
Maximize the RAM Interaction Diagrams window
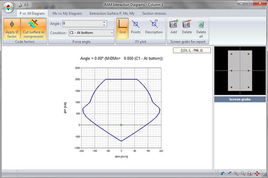(x=249, y=3)
